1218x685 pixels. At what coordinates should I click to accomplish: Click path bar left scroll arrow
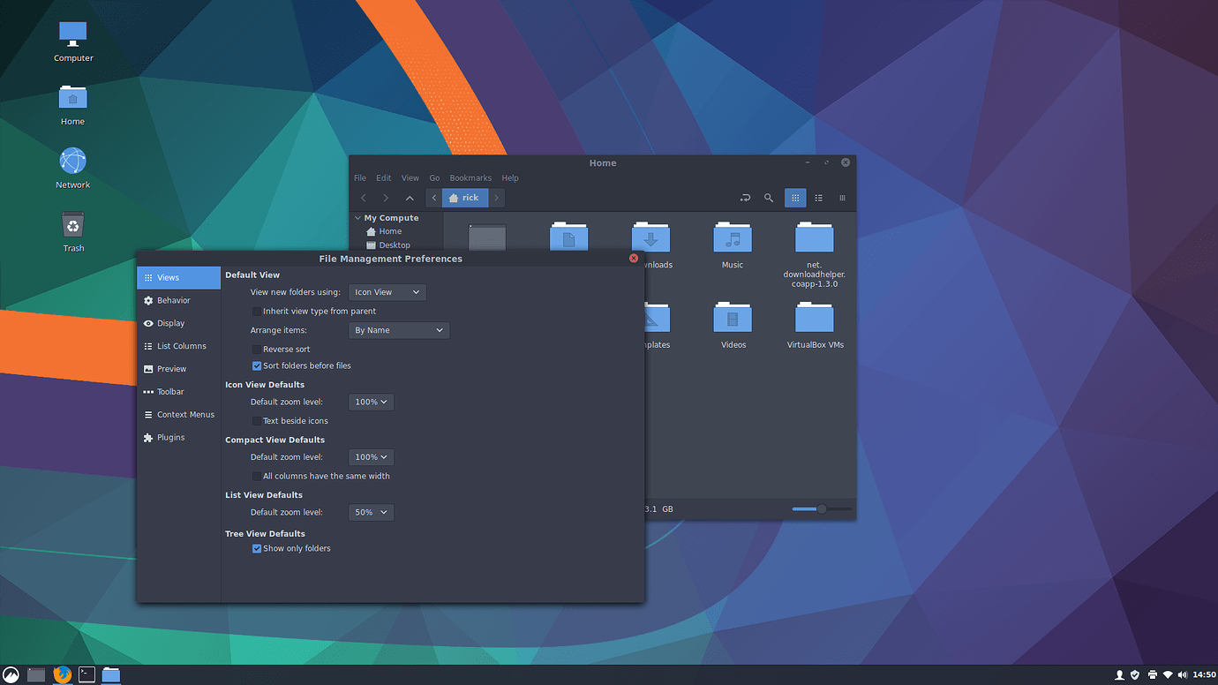(x=434, y=198)
